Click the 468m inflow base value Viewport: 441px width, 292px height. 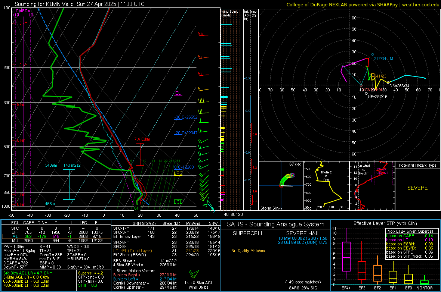[x=50, y=204]
